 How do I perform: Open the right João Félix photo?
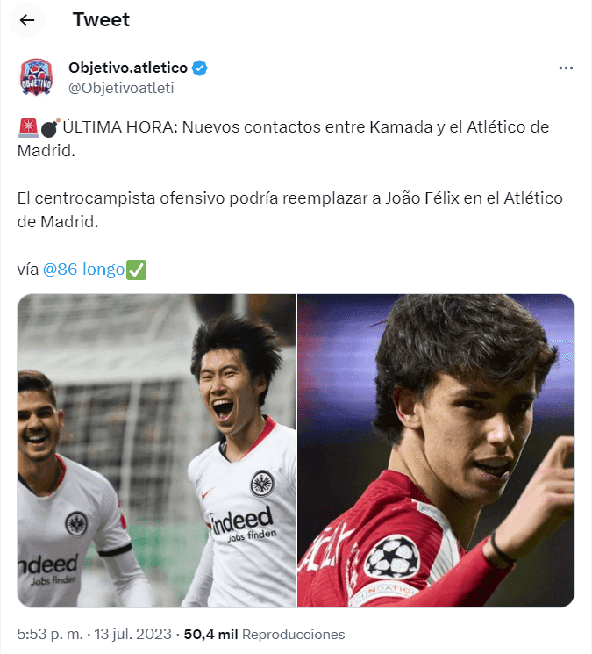tap(436, 450)
